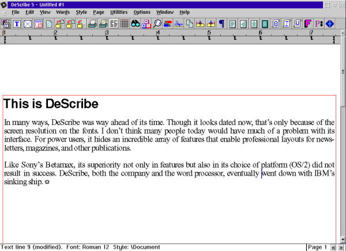Copy selection with the two-pages icon
This screenshot has height=251, width=346.
[x=189, y=24]
